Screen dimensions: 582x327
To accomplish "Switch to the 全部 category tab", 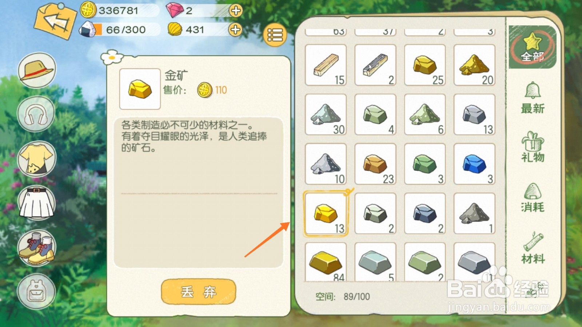I will (533, 47).
